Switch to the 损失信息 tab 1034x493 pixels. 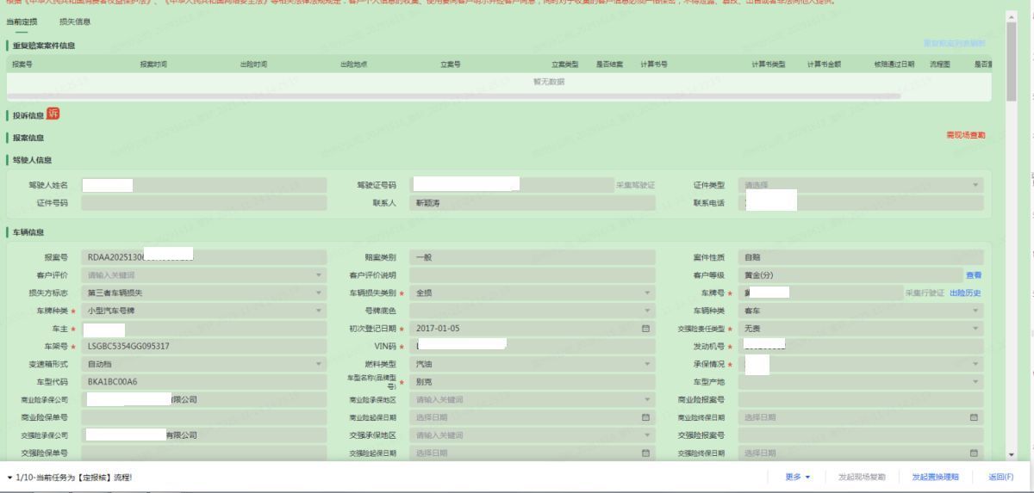tap(75, 22)
